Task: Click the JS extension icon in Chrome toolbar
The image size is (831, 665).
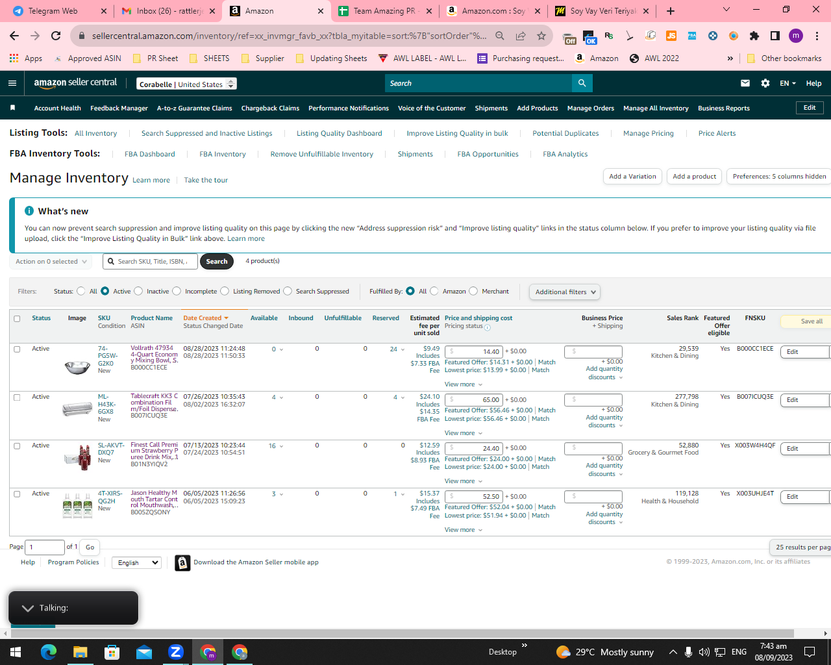Action: point(671,36)
